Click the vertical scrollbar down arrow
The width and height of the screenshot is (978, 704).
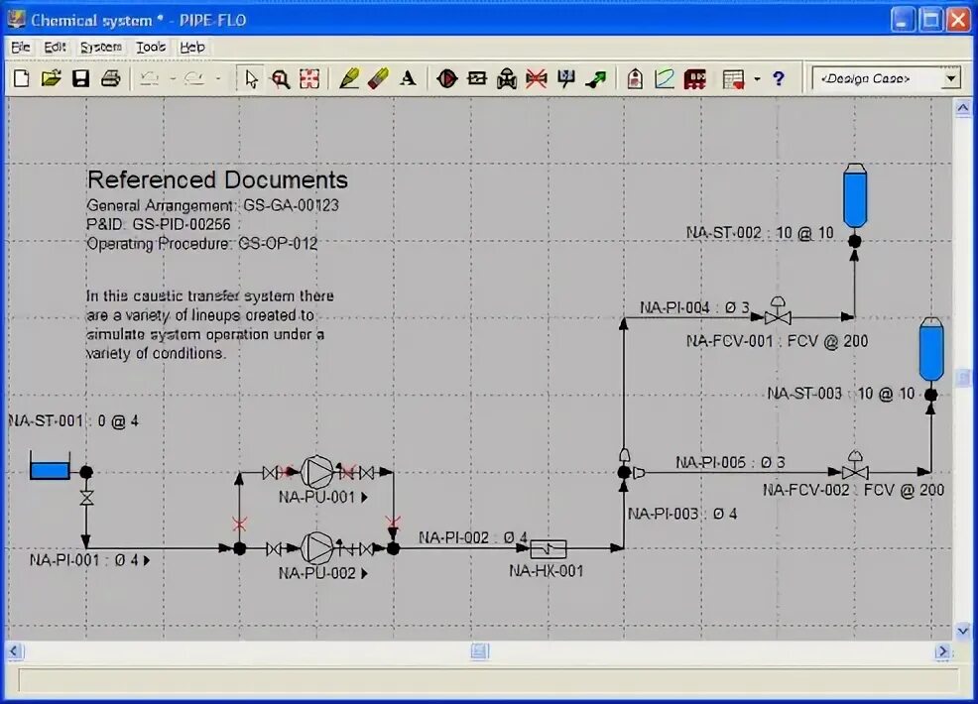(x=962, y=631)
